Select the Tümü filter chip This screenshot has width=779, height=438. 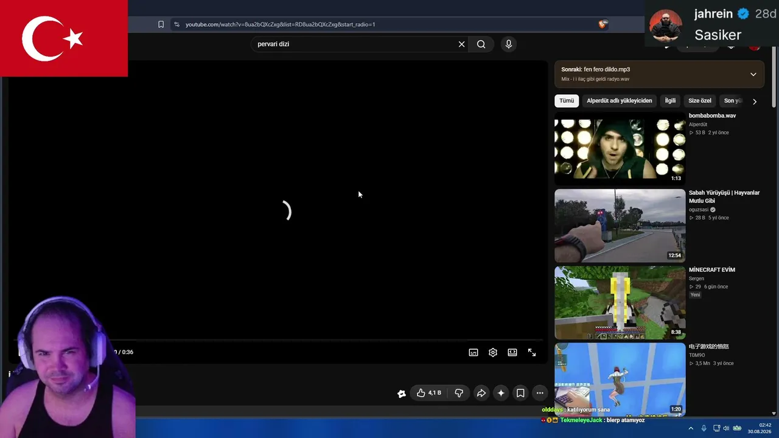tap(567, 101)
